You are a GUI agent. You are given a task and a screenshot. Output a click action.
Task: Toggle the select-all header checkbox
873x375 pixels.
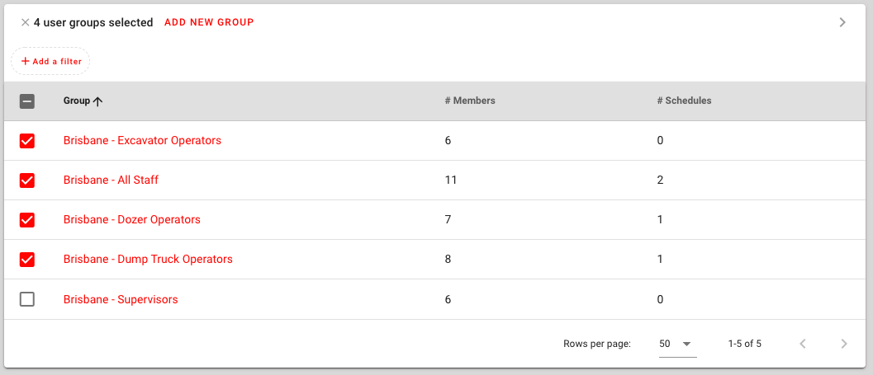tap(26, 101)
